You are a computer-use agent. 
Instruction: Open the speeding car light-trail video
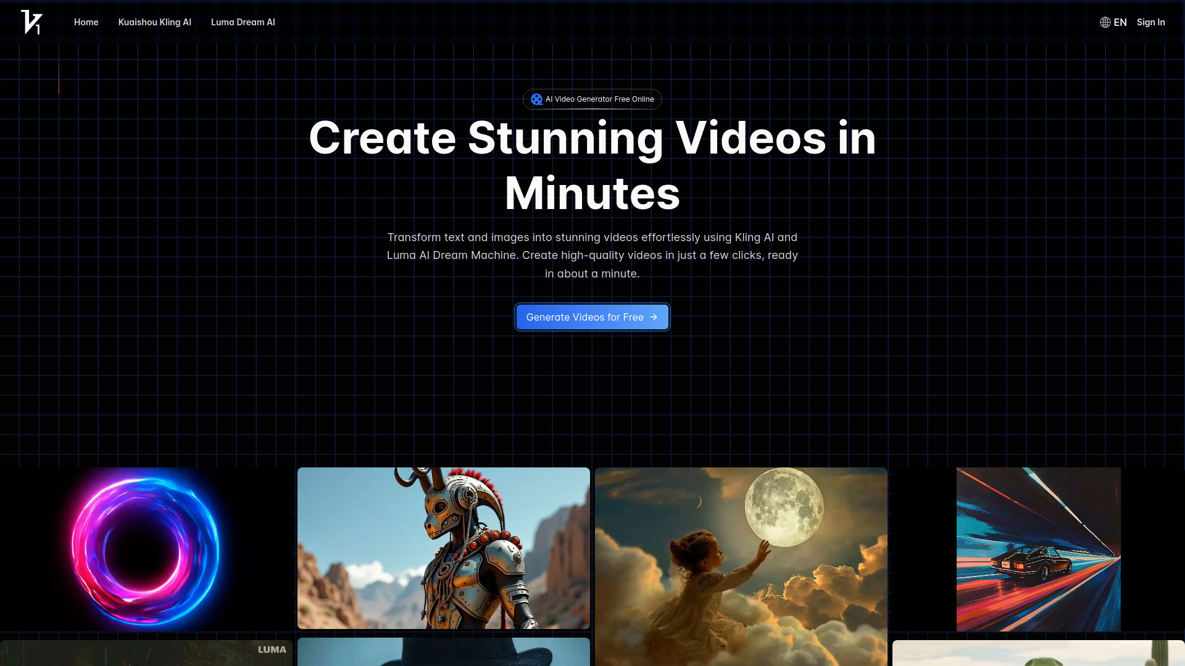coord(1038,549)
